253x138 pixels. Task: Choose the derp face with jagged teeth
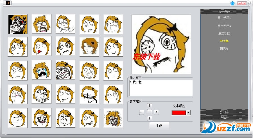[89, 70]
